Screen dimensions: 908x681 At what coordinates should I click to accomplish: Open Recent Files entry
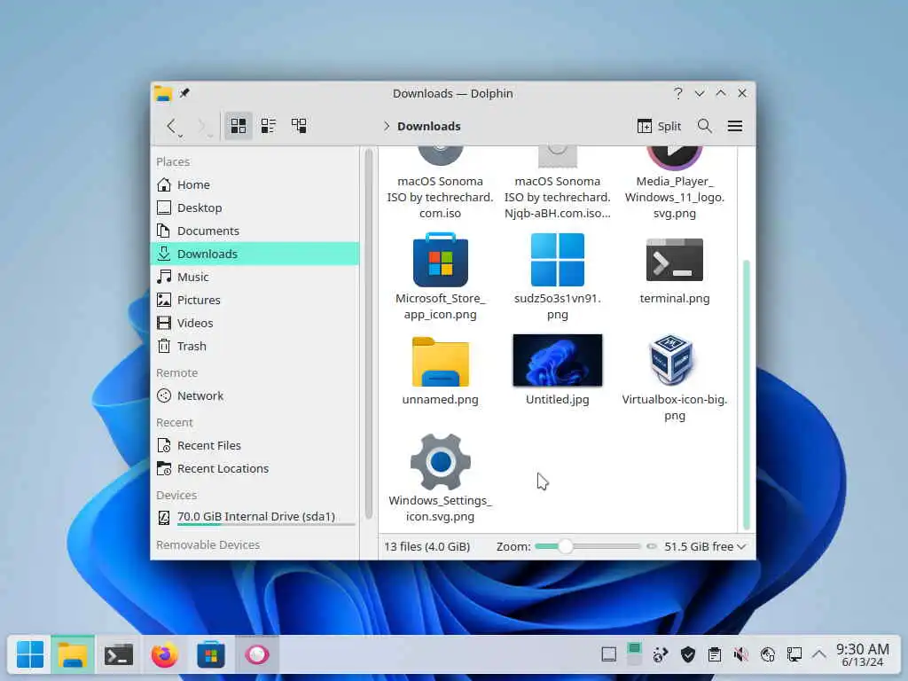click(254, 445)
